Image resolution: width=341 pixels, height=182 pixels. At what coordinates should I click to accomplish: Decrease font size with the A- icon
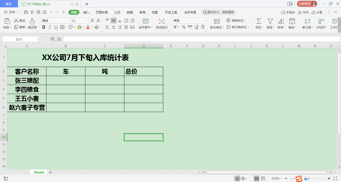point(99,20)
